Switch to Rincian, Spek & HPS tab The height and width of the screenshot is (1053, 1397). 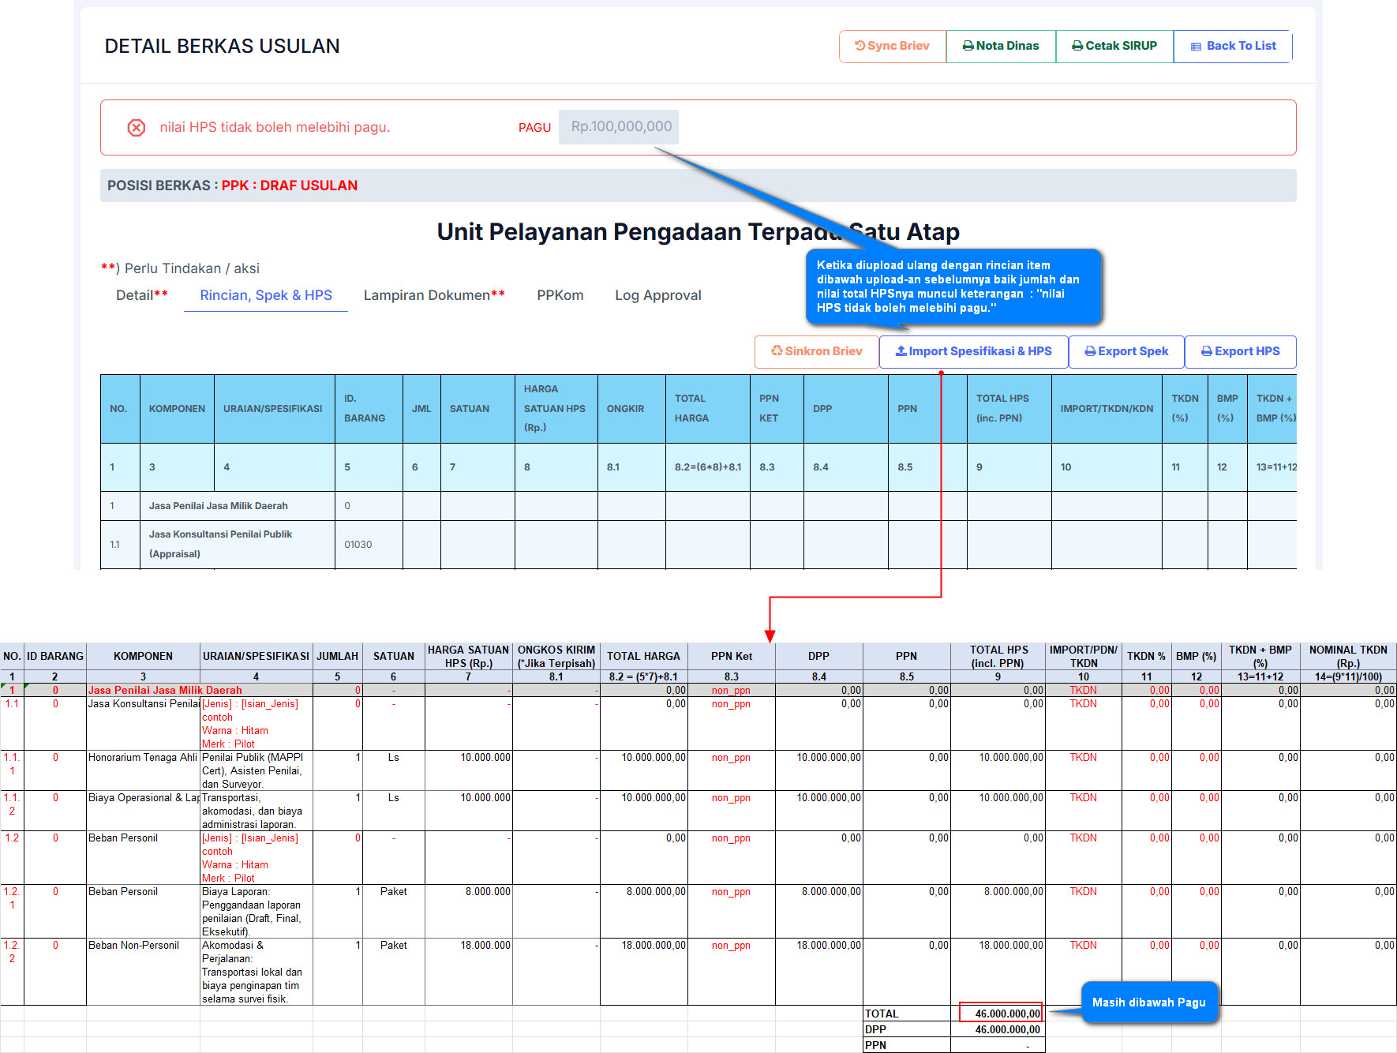click(266, 295)
